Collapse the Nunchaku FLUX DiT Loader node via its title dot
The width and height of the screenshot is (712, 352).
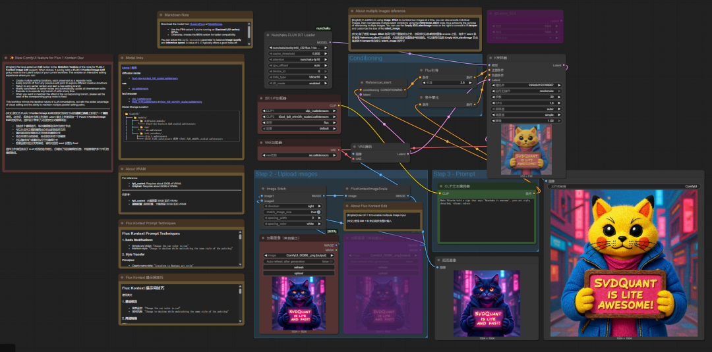click(268, 35)
